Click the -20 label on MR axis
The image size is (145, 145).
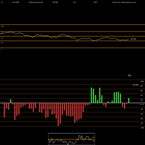pyautogui.click(x=142, y=109)
